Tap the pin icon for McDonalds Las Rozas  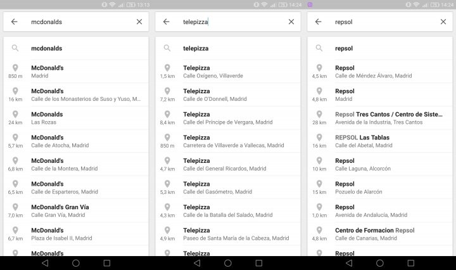[x=15, y=114]
